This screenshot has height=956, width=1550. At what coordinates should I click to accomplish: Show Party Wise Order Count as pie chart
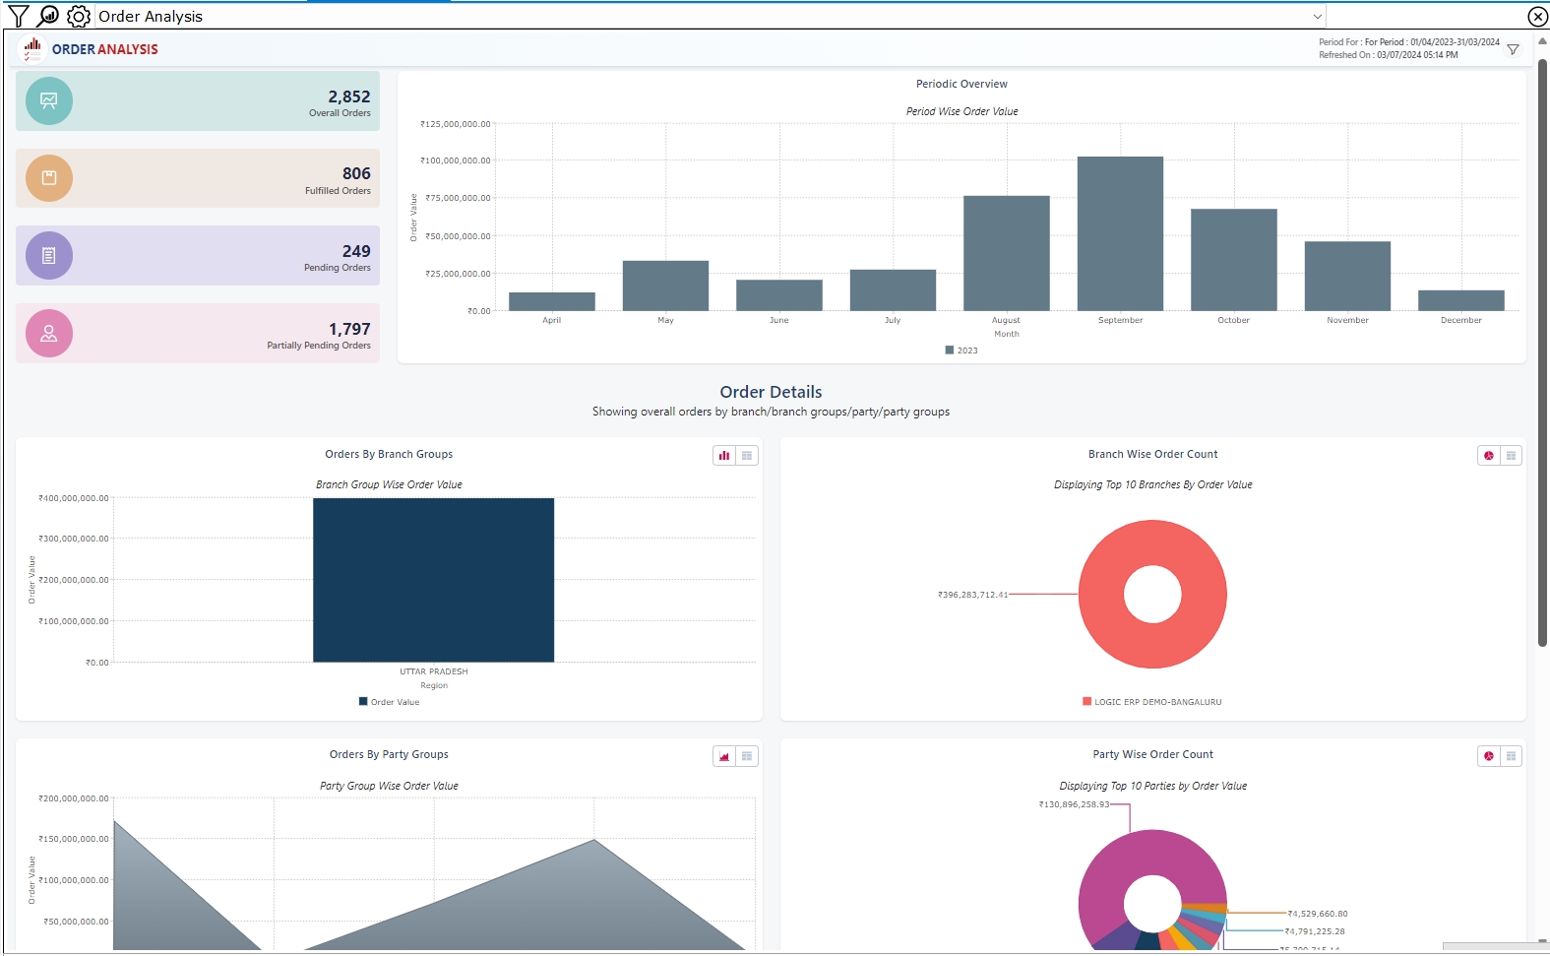coord(1488,756)
